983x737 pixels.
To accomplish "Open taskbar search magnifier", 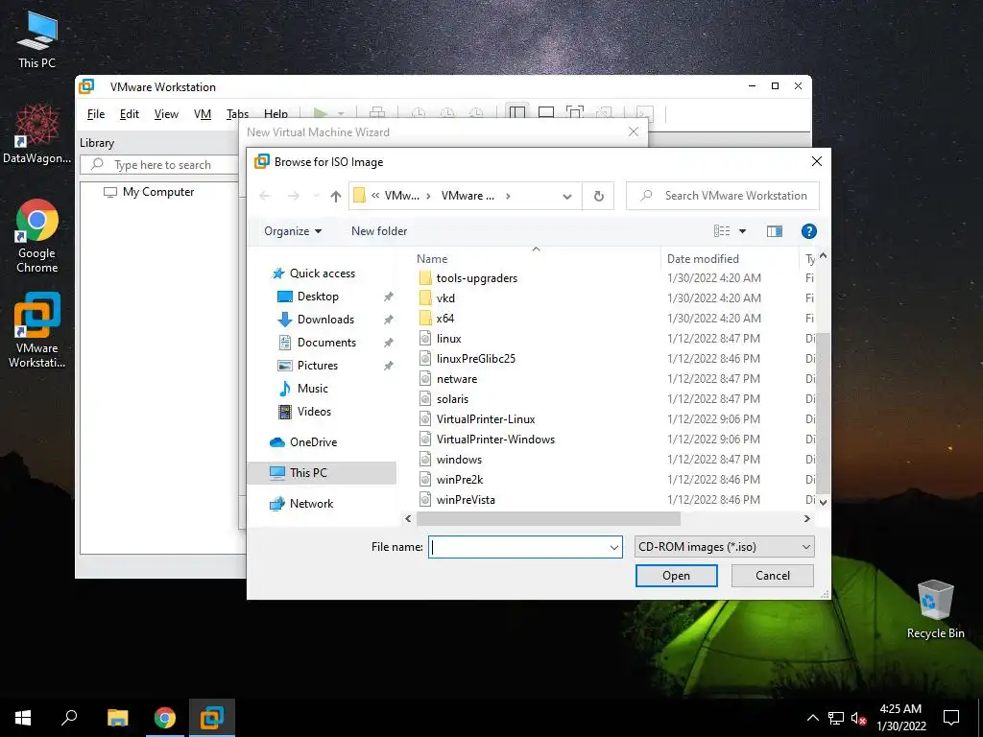I will click(x=69, y=718).
